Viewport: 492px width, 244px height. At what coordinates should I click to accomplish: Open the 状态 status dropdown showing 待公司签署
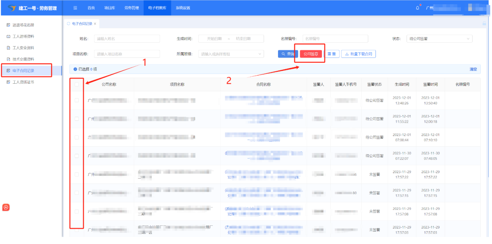tap(439, 38)
